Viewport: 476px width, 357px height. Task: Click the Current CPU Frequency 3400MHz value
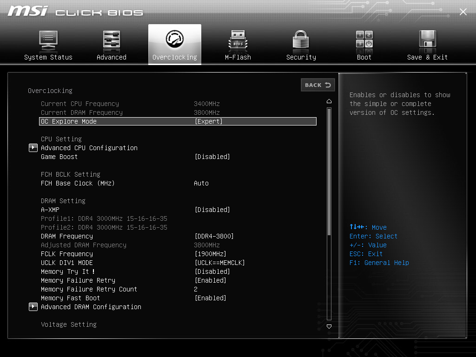[207, 104]
